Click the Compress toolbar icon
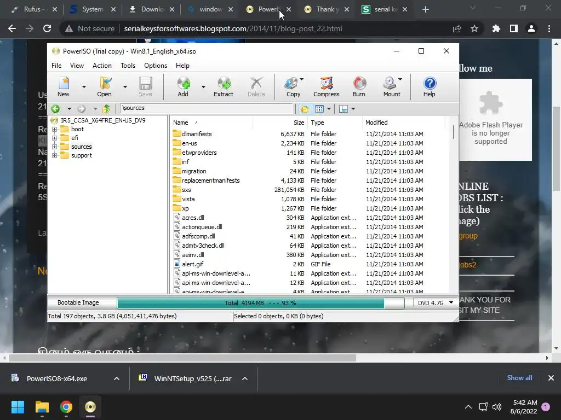The height and width of the screenshot is (420, 561). click(327, 86)
